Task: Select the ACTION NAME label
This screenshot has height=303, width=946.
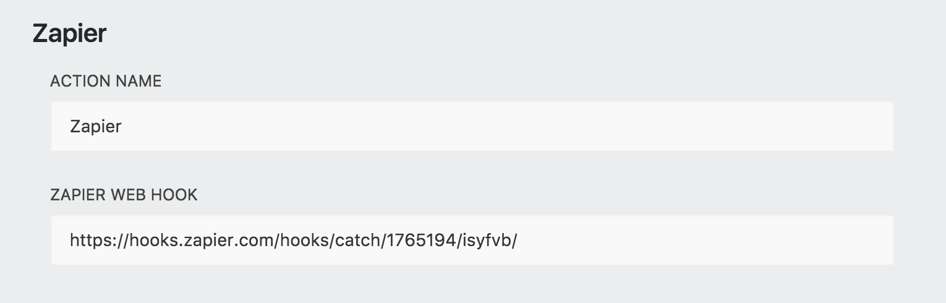Action: pos(106,81)
